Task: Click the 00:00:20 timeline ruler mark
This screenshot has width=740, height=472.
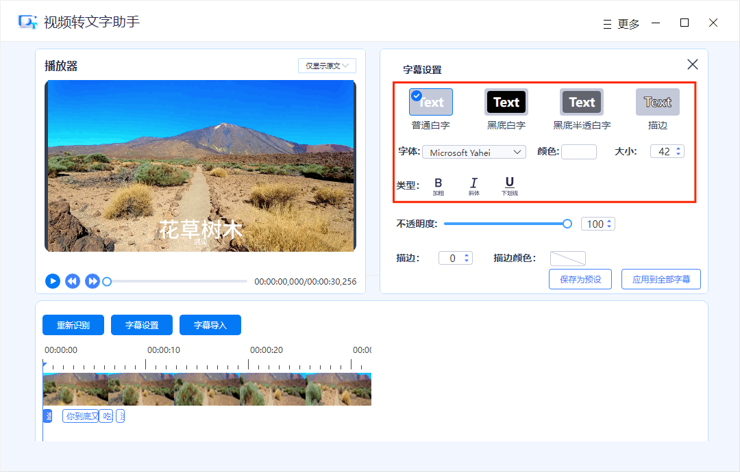Action: coord(267,350)
